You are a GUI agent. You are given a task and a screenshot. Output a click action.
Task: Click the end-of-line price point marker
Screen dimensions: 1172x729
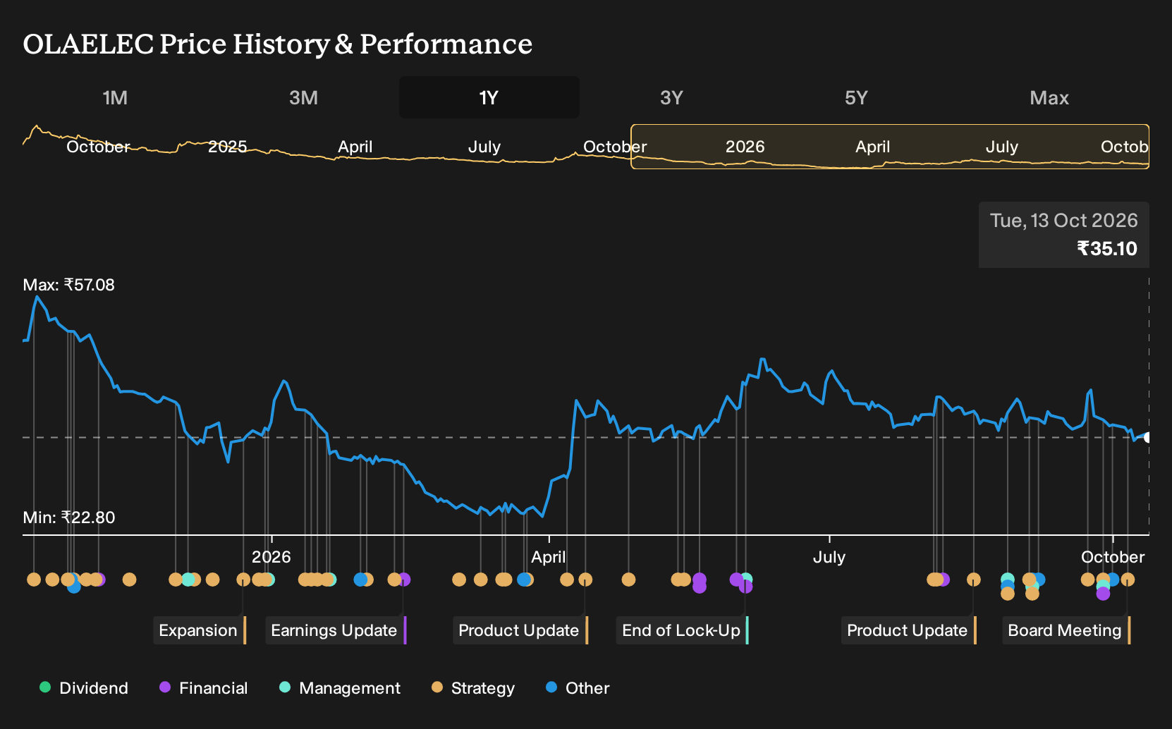click(1148, 437)
